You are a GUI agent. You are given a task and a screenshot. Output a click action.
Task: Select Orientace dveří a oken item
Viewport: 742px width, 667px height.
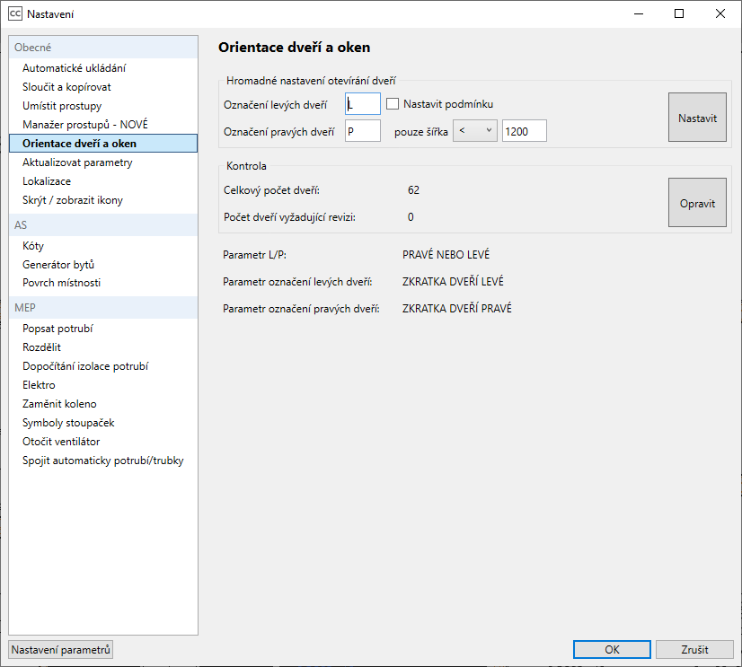tap(103, 144)
